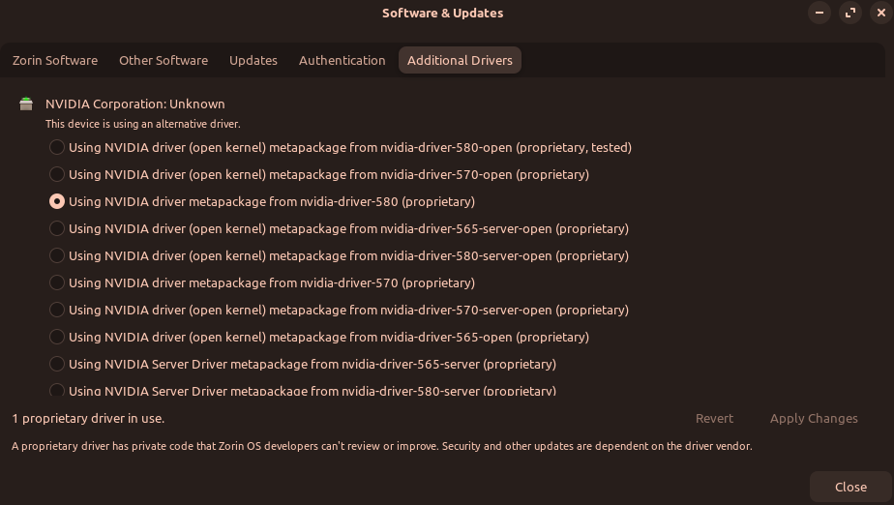Minimize the Software & Updates window
Viewport: 894px width, 505px height.
819,13
